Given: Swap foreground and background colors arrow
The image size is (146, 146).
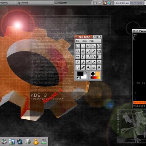Looking at the screenshot, I should click(86, 72).
